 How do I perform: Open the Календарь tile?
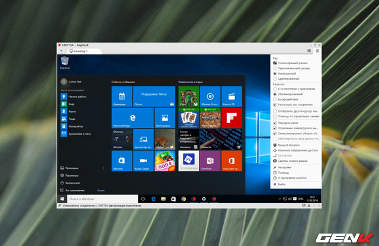122,96
